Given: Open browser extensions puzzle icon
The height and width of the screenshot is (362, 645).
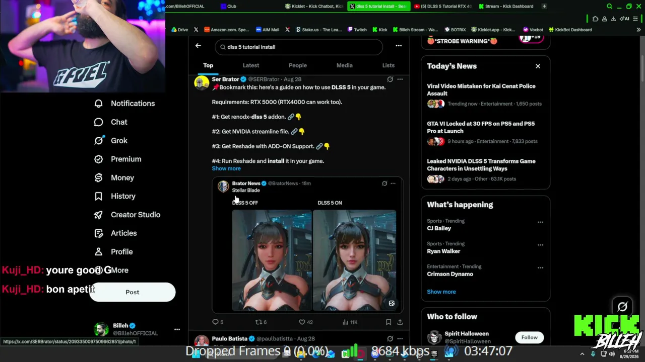Looking at the screenshot, I should 595,19.
